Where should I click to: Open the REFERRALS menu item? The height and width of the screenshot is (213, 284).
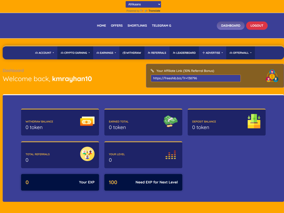point(157,53)
